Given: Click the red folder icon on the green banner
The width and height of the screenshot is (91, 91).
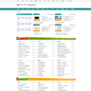Looking at the screenshot, I should 18,38.
